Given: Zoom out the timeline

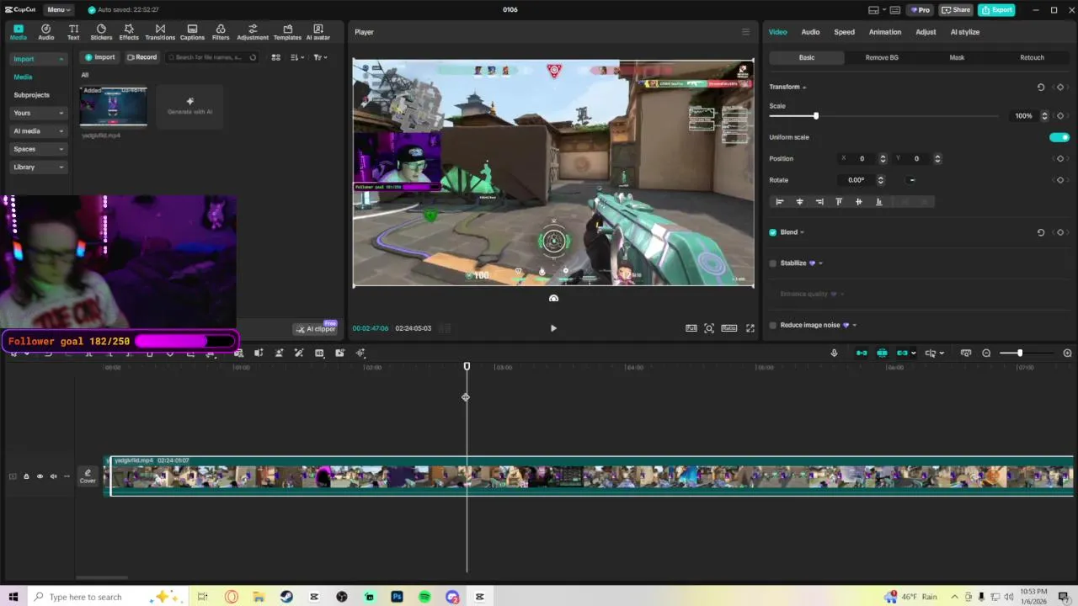Looking at the screenshot, I should click(x=986, y=353).
